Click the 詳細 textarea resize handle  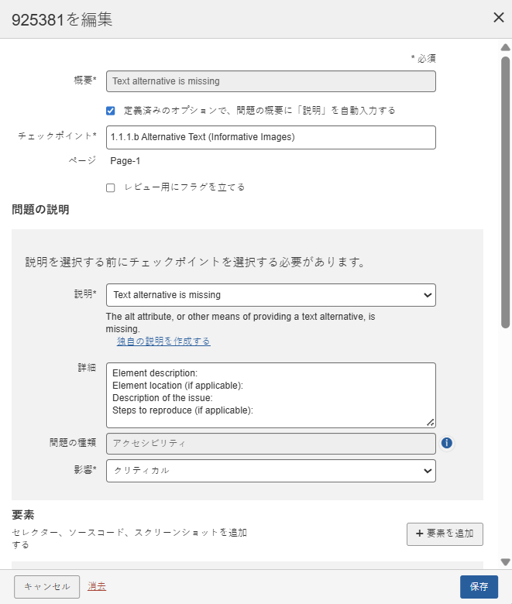(x=431, y=423)
